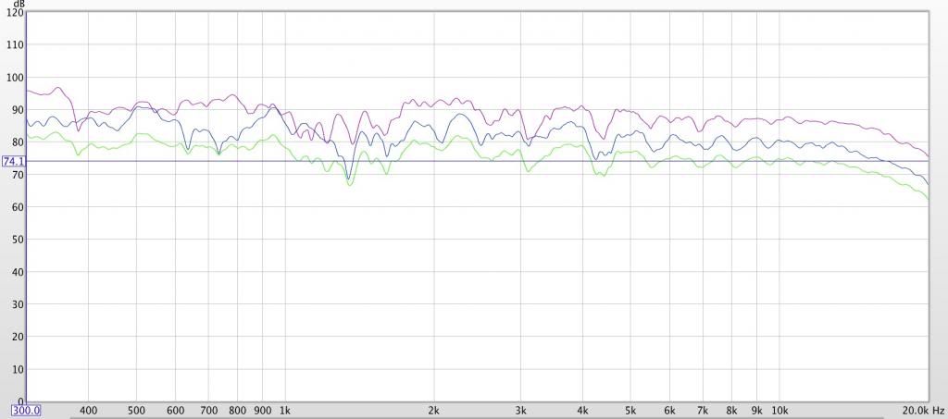
Task: Click the 7k label on the frequency axis
Action: tap(704, 411)
